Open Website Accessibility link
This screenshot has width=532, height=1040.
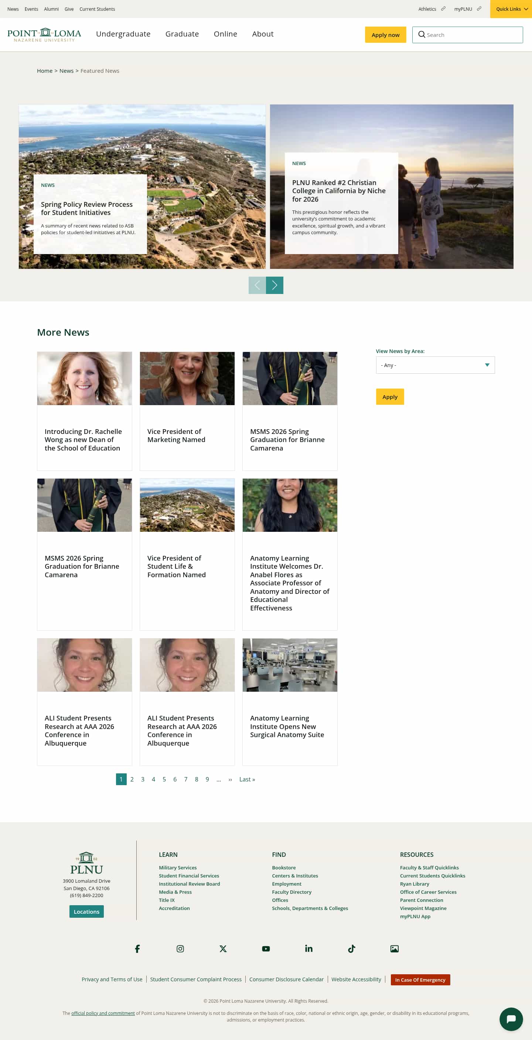[x=356, y=979]
